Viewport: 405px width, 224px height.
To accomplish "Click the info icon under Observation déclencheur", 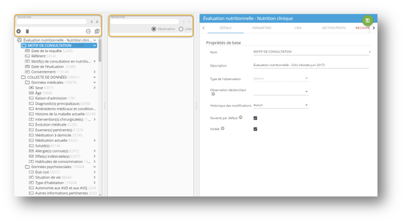I will coord(213,94).
